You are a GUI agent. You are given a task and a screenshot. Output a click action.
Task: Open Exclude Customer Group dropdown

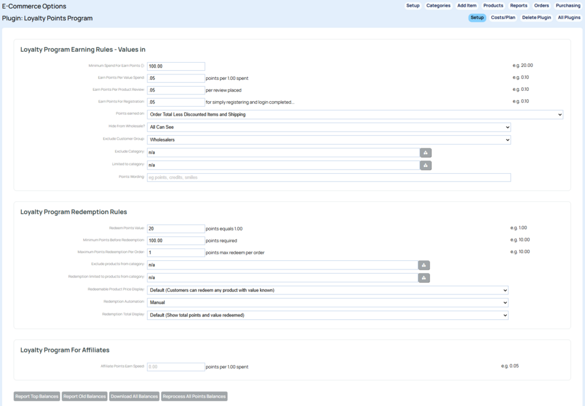click(x=328, y=140)
